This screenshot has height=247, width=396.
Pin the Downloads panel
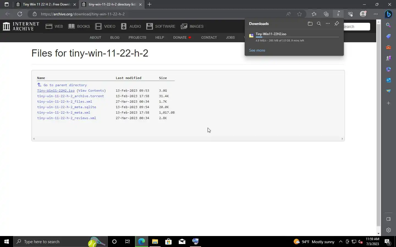[x=337, y=24]
